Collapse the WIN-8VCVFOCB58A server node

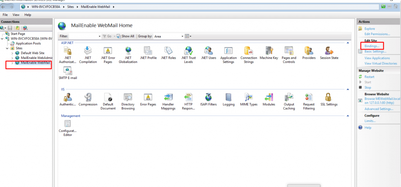pos(2,39)
